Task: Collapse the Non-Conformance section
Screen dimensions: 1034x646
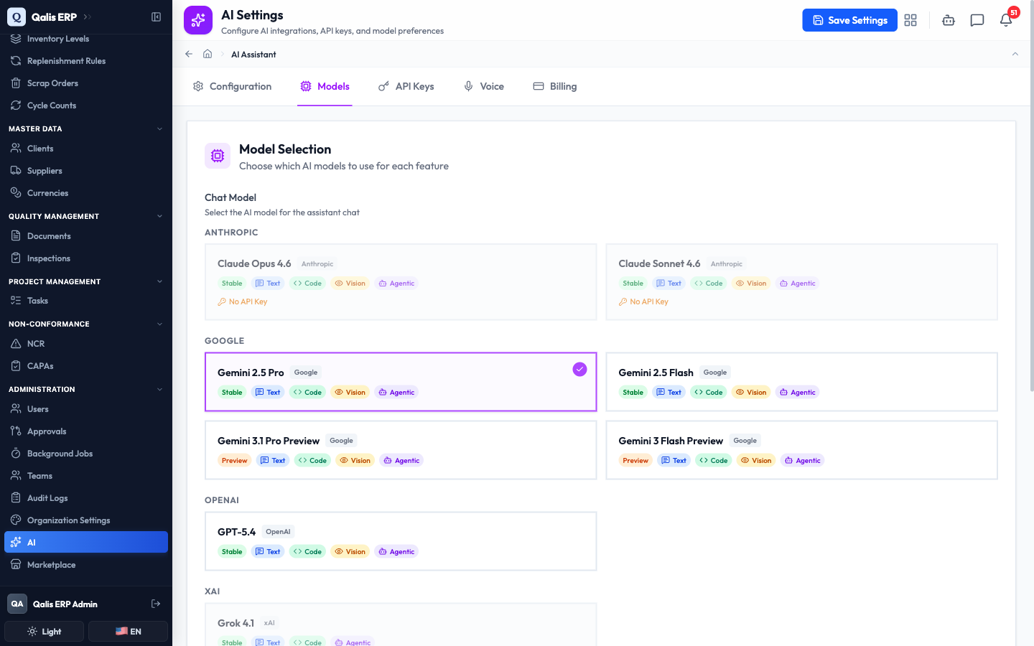Action: (159, 324)
